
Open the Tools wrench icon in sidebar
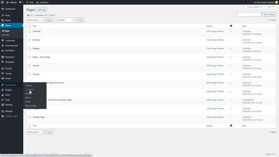pos(3,100)
